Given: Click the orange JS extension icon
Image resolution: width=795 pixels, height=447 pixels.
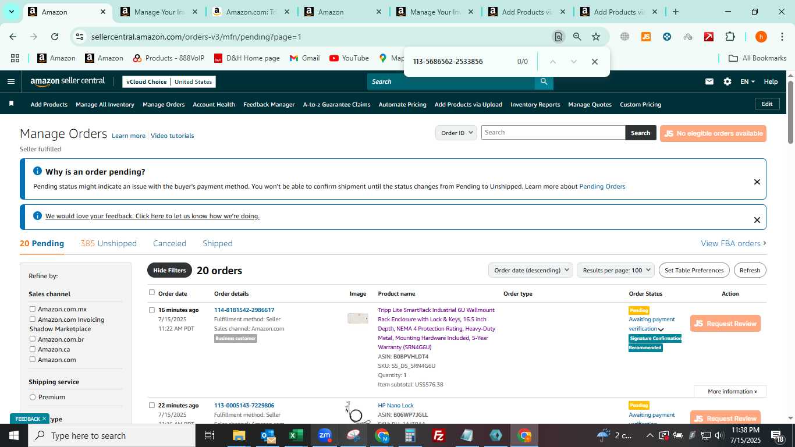Looking at the screenshot, I should coord(645,37).
